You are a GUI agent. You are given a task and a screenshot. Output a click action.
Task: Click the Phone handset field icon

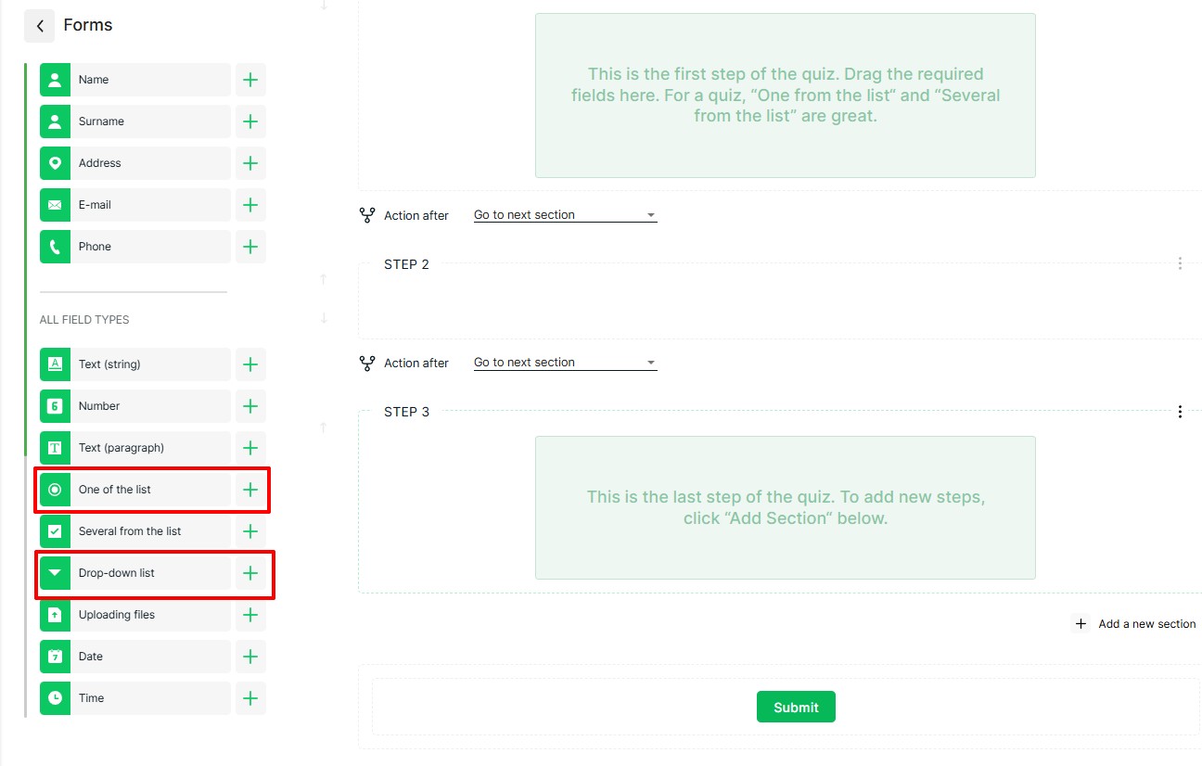(x=55, y=247)
